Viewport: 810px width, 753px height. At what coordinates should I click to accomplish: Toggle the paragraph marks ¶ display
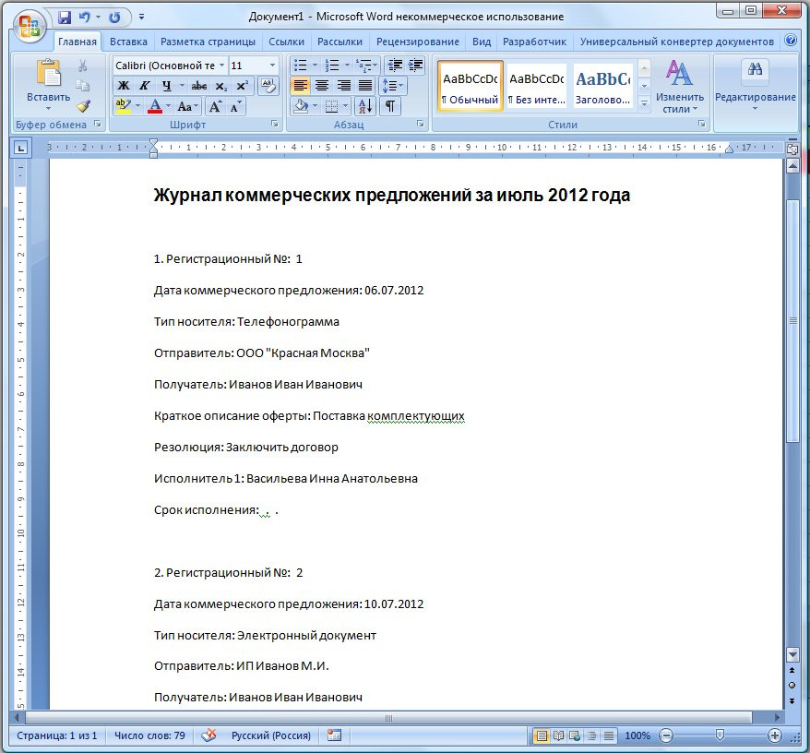(x=391, y=106)
